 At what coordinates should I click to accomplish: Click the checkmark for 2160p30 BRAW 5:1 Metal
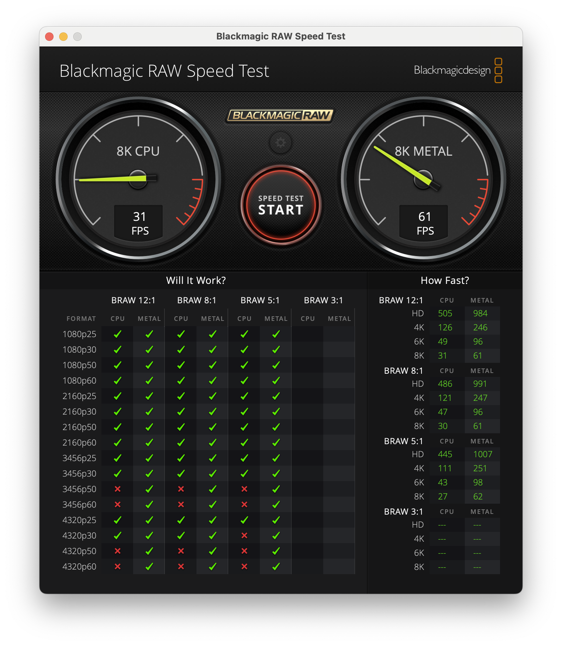pos(276,411)
